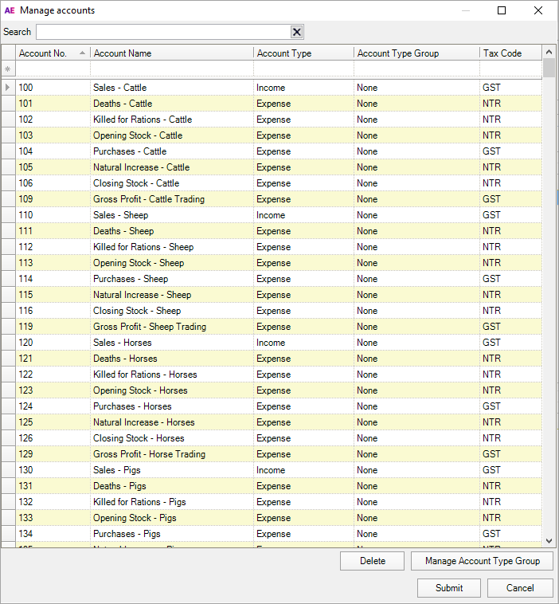Sort by Account Name column header
559x604 pixels.
coord(171,53)
